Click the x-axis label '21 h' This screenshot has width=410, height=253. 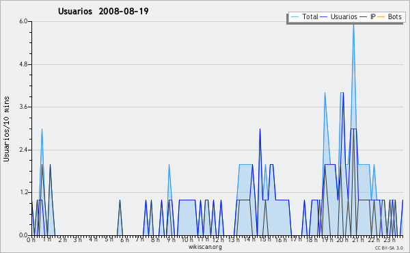coord(358,240)
